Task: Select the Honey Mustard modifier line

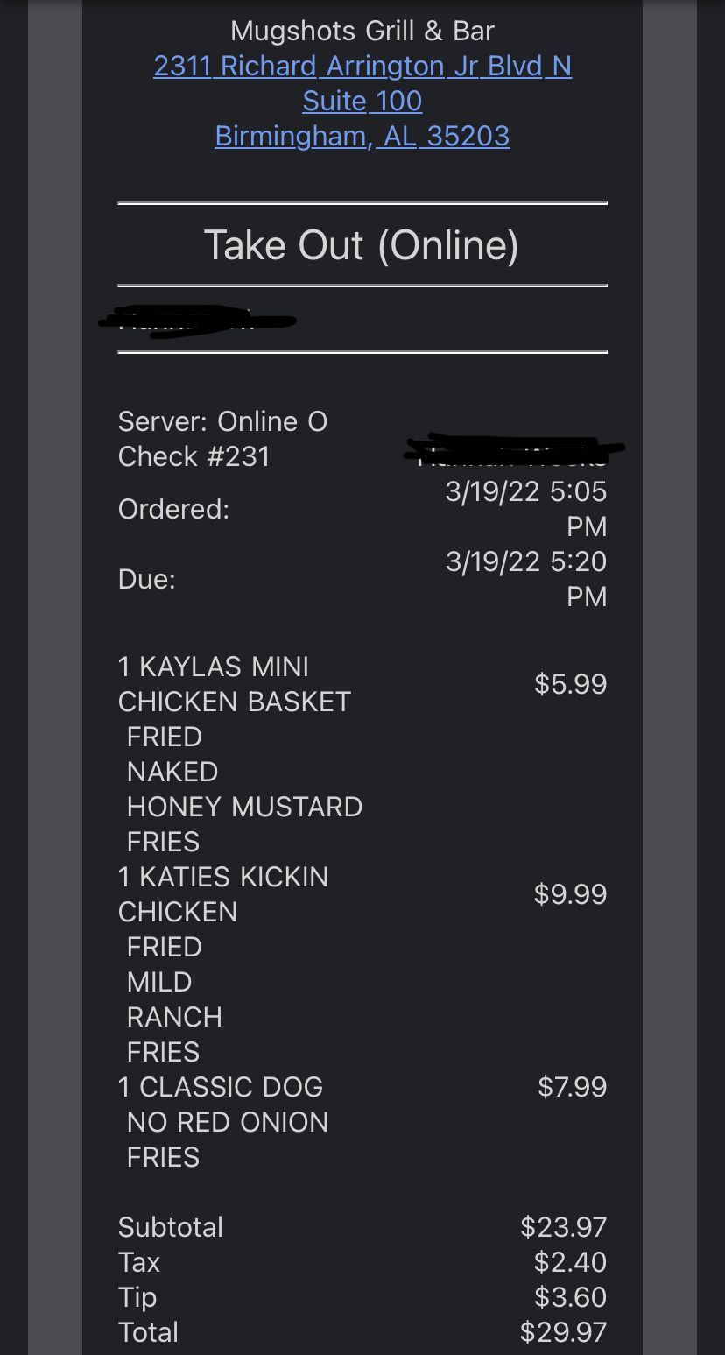Action: [x=244, y=807]
